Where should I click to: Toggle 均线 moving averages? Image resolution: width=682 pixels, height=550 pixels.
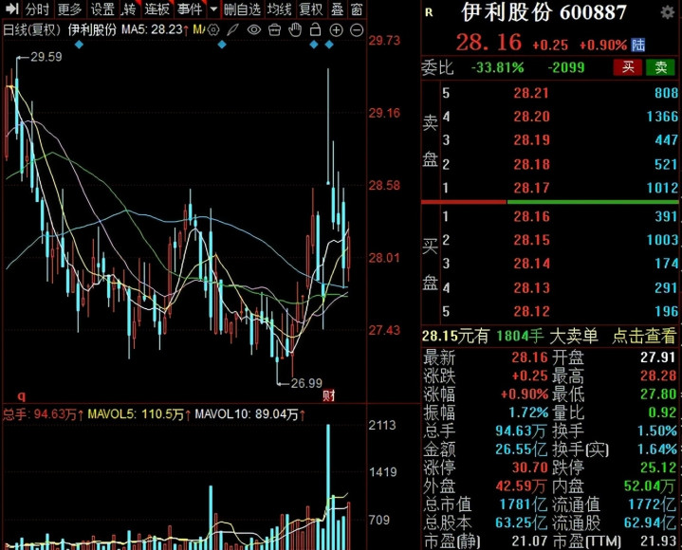(279, 9)
